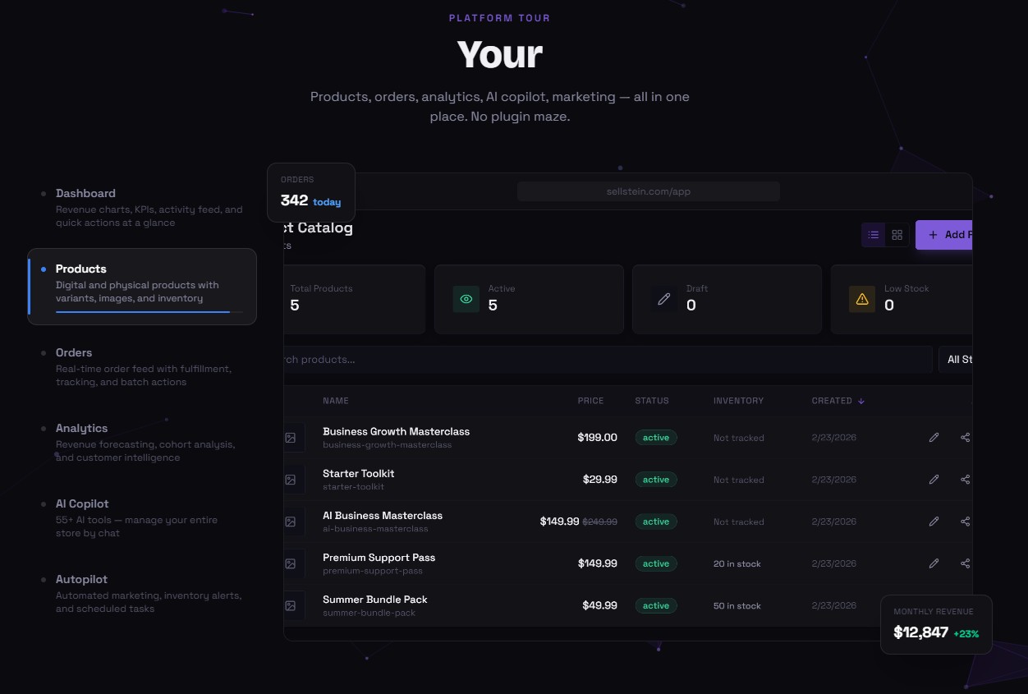1028x694 pixels.
Task: Click the Active eye icon in stats card
Action: point(466,300)
